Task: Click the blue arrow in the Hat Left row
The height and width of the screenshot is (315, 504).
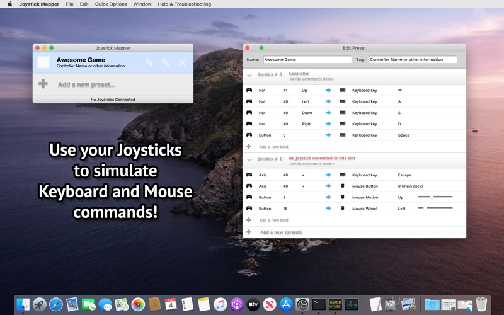Action: (328, 101)
